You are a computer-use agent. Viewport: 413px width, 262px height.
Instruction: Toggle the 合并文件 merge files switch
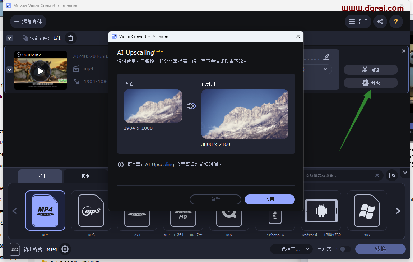click(345, 249)
